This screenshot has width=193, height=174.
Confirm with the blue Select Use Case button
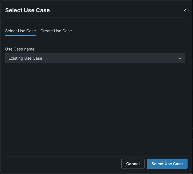(167, 164)
